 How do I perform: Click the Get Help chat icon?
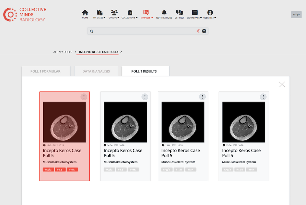pos(180,13)
